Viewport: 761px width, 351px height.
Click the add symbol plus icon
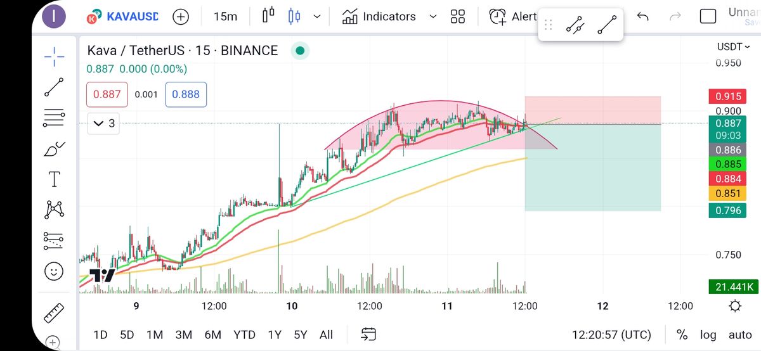point(181,16)
